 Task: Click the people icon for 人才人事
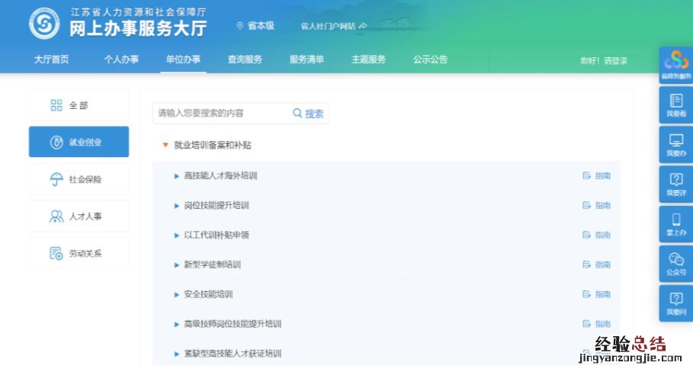pyautogui.click(x=56, y=216)
